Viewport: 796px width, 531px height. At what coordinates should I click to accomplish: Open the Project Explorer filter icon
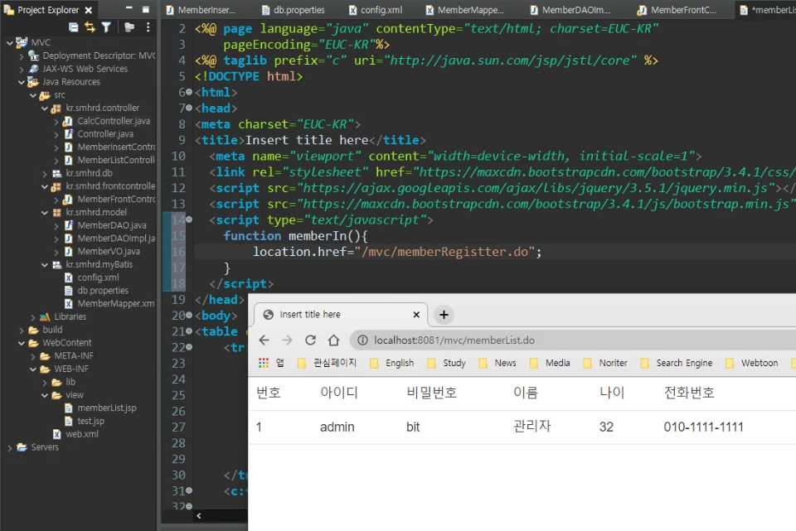click(x=105, y=27)
